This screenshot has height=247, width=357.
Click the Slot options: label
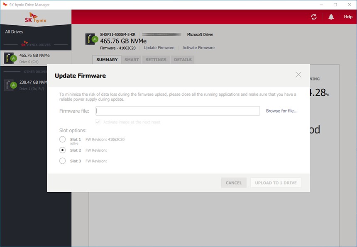point(73,131)
